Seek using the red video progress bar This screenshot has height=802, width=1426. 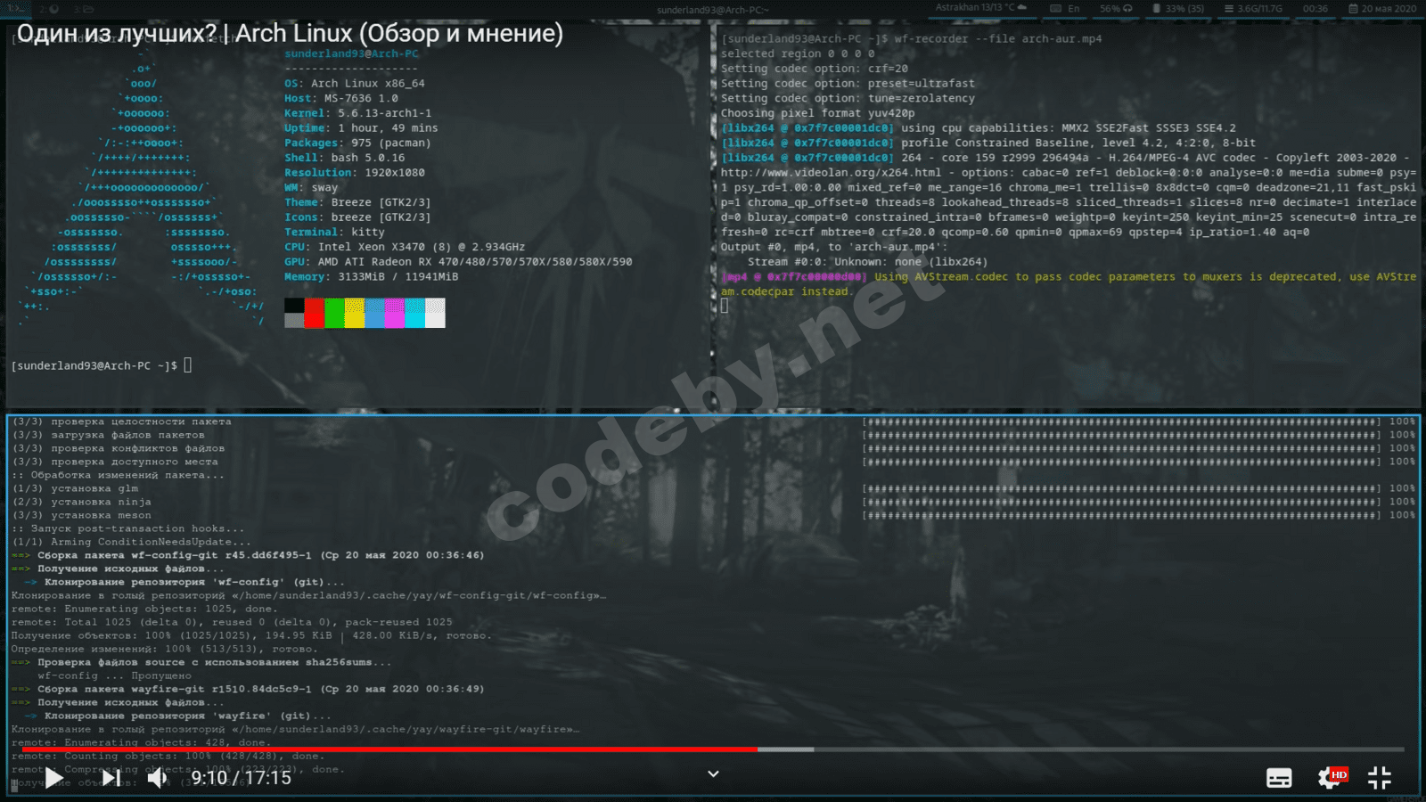point(389,749)
